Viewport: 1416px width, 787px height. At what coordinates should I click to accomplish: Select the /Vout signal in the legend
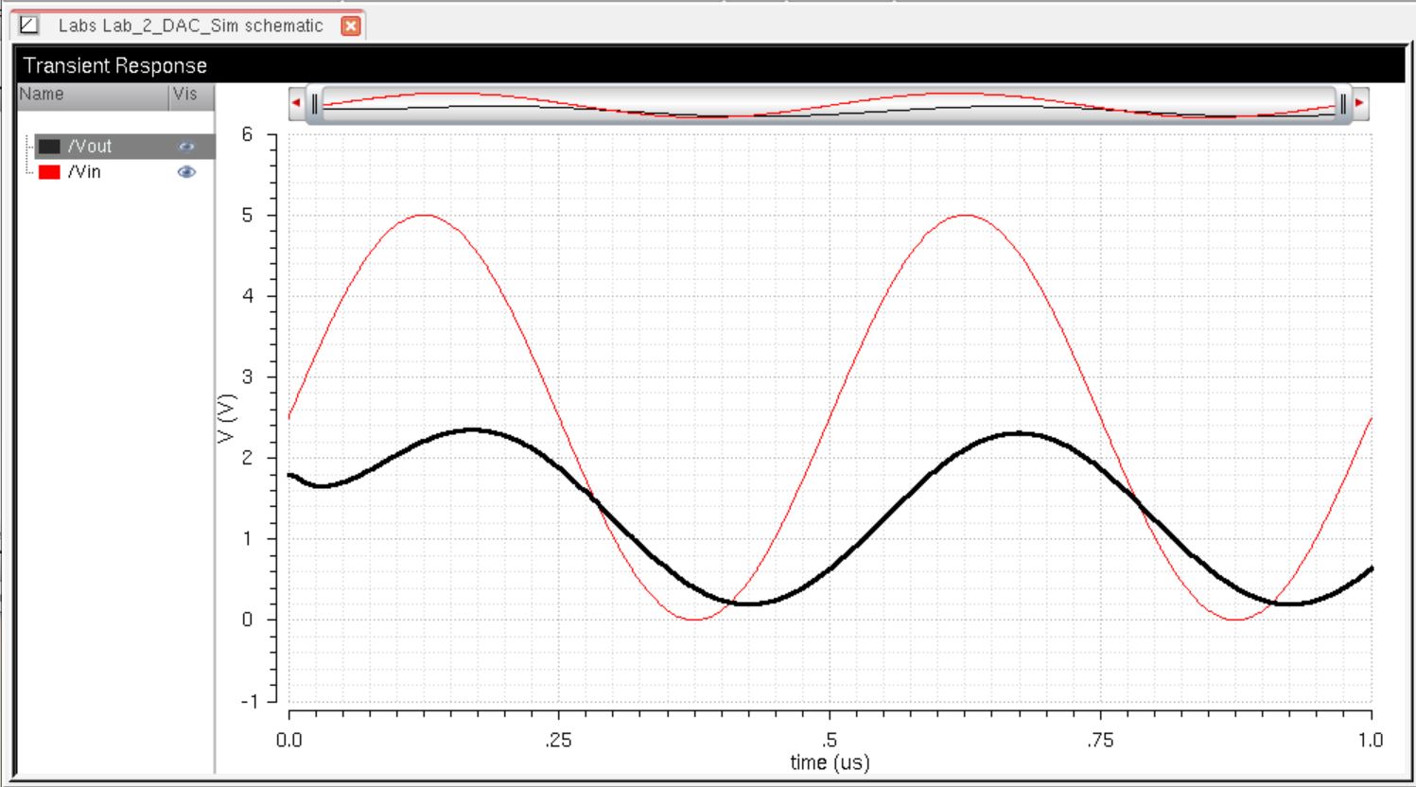click(x=90, y=147)
